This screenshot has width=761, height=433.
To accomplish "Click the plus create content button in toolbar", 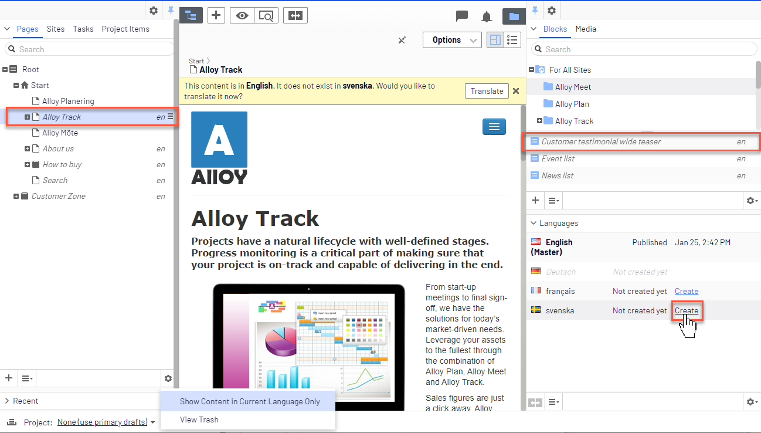I will [x=216, y=16].
